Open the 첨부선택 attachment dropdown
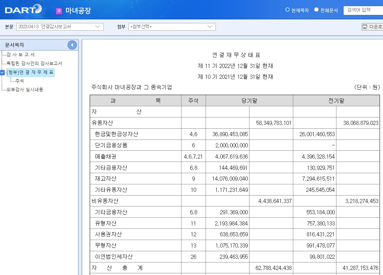The height and width of the screenshot is (275, 383). point(172,26)
